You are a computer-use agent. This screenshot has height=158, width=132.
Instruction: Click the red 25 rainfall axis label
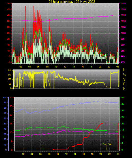click(x=11, y=106)
